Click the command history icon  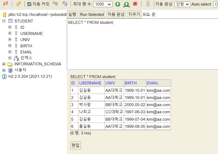[x=148, y=4]
